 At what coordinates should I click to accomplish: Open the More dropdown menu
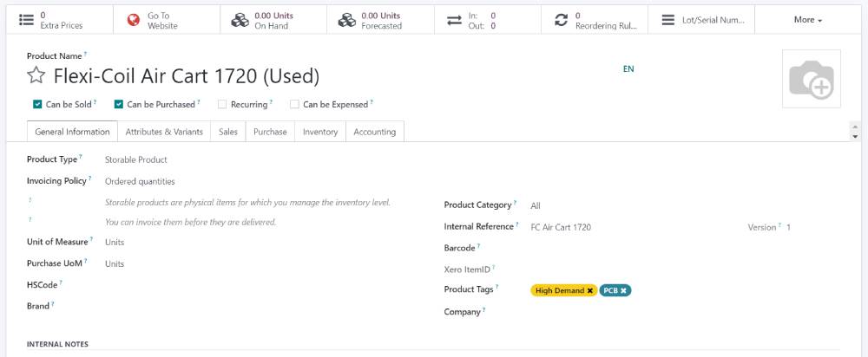pos(808,20)
